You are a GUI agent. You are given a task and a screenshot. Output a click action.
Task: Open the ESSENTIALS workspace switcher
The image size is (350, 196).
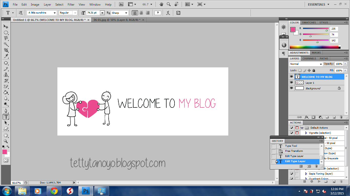(x=318, y=4)
